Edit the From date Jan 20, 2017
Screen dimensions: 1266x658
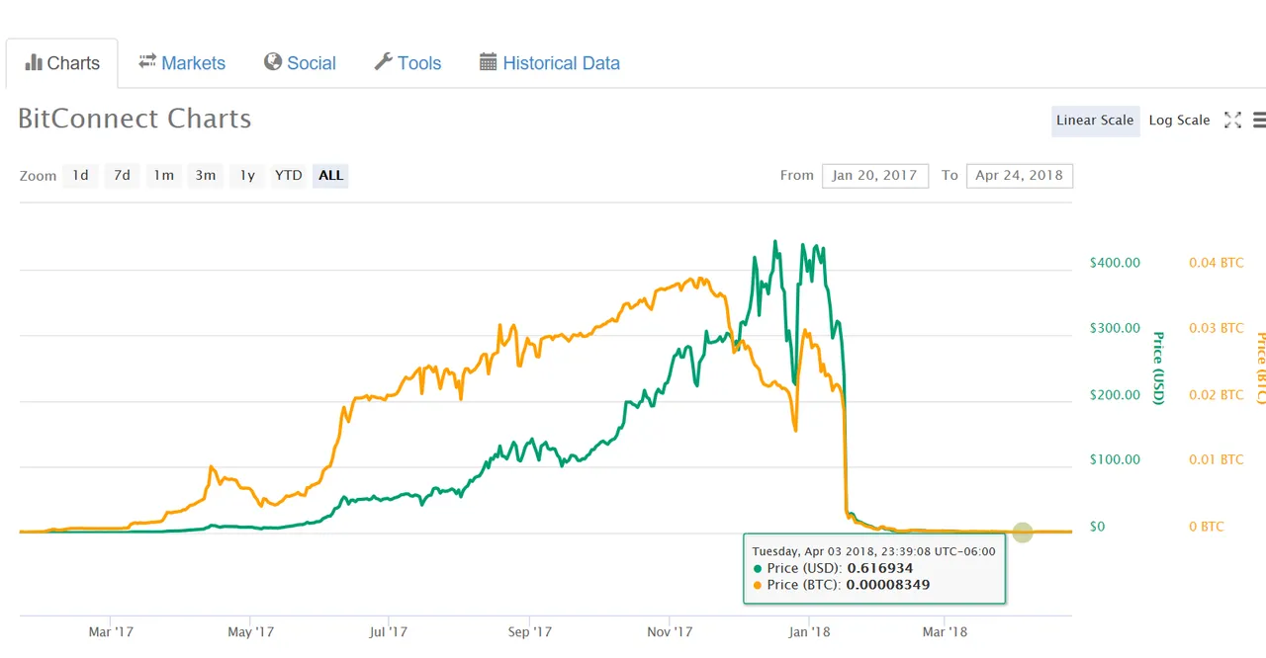tap(875, 176)
